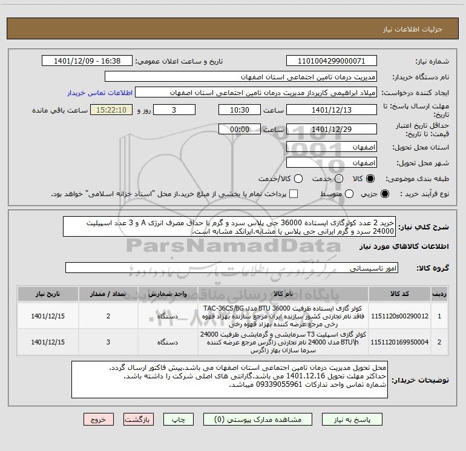Image resolution: width=466 pixels, height=451 pixels.
Task: Click the buyer notes توضیحات خریدار text box
Action: 229,380
